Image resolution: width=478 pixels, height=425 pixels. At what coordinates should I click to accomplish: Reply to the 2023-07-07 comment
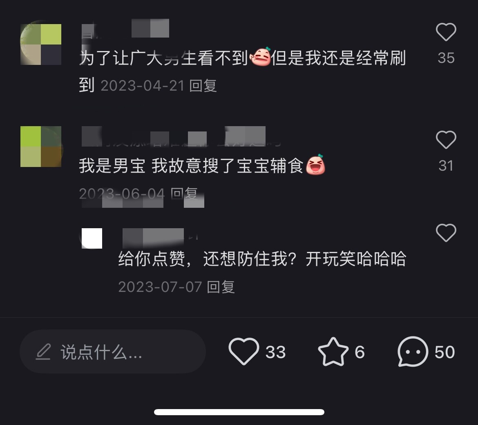pos(221,287)
